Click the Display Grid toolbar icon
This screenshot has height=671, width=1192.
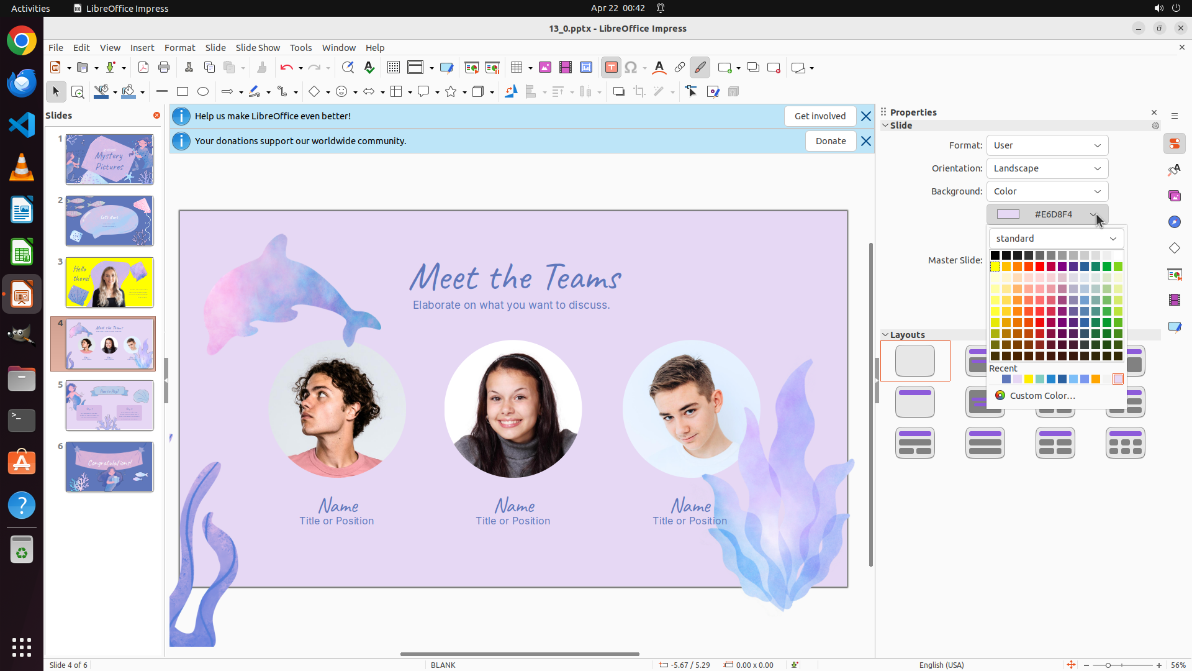click(x=393, y=68)
